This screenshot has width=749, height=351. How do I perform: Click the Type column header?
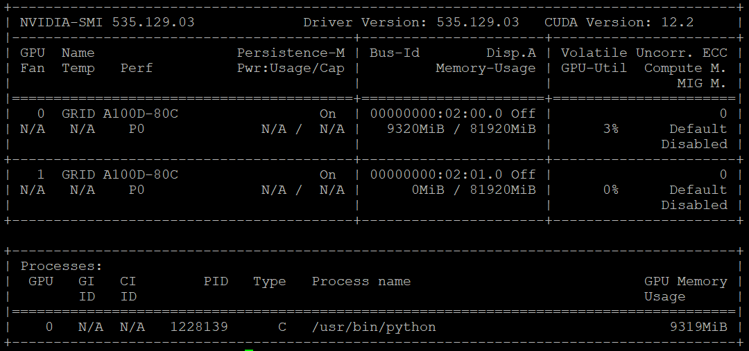pyautogui.click(x=270, y=282)
